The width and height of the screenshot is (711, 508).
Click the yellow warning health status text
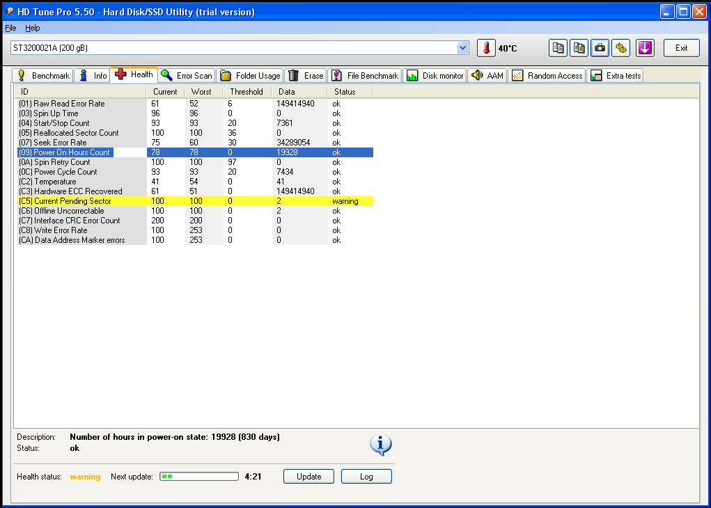[x=85, y=477]
